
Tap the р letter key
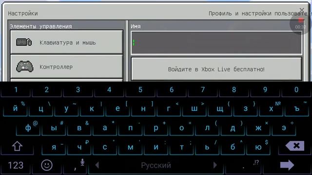tap(156, 128)
